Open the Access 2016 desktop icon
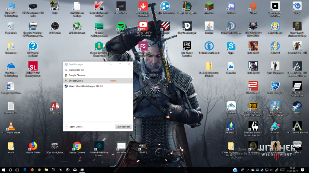This screenshot has height=173, width=309. (x=55, y=106)
